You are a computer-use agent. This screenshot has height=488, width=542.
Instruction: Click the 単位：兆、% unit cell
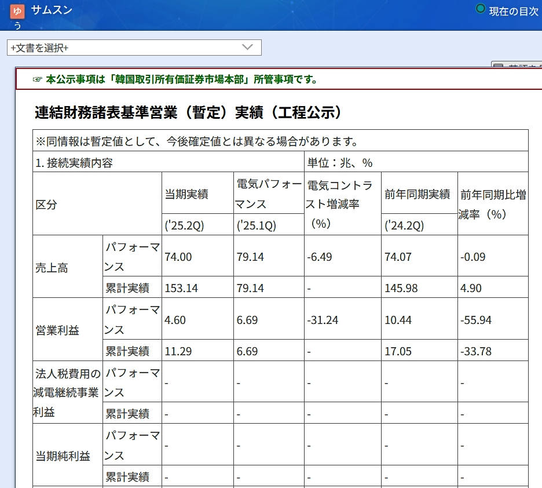point(340,163)
